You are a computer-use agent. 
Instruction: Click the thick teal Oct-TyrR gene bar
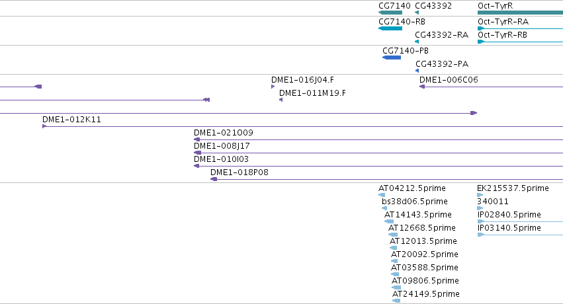(520, 13)
